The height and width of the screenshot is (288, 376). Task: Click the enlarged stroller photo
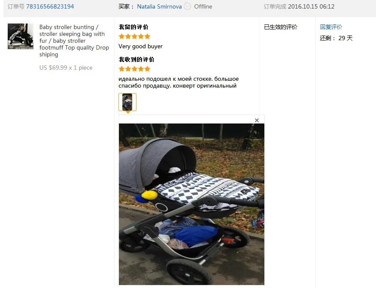192,204
